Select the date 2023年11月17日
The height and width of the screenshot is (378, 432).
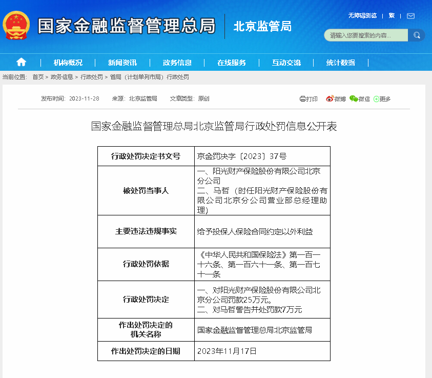pos(227,351)
